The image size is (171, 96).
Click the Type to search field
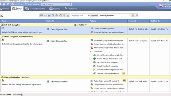tap(55, 4)
